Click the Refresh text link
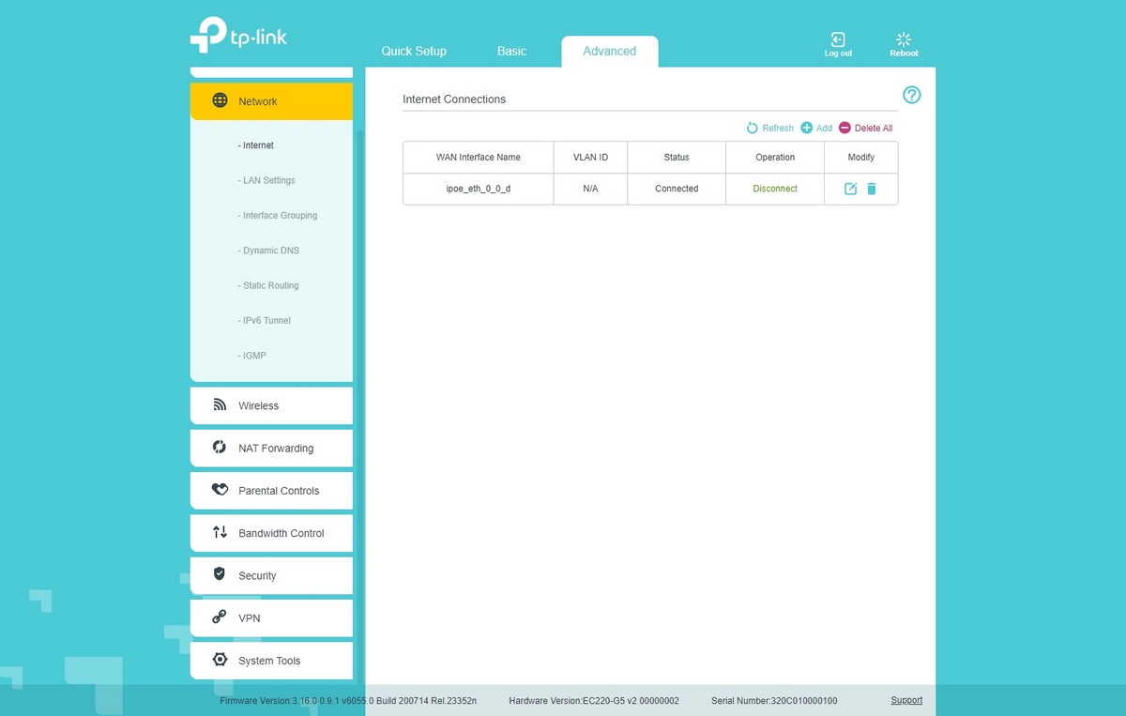This screenshot has width=1126, height=716. point(778,128)
